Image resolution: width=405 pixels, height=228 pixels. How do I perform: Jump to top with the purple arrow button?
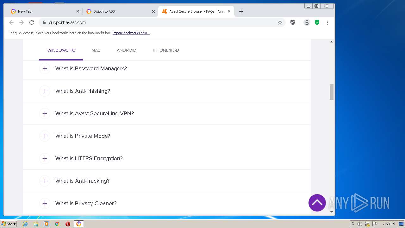[x=317, y=203]
